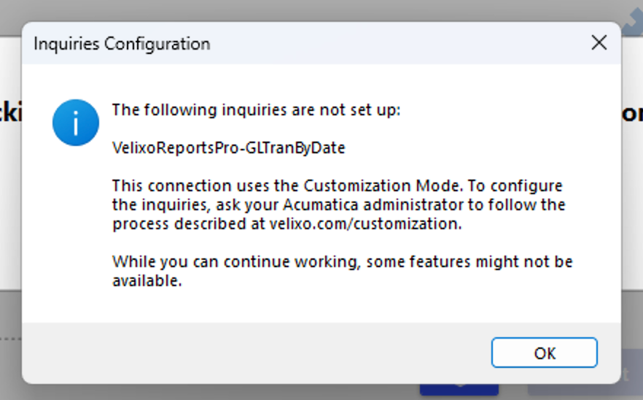Click the cropped bold text right of the dialog
Viewport: 643px width, 400px height.
632,113
